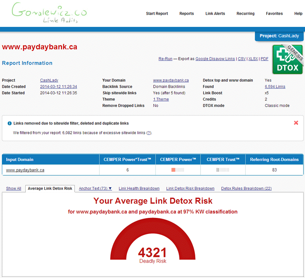Click the CEMPER Power column header
This screenshot has width=305, height=278.
(178, 159)
